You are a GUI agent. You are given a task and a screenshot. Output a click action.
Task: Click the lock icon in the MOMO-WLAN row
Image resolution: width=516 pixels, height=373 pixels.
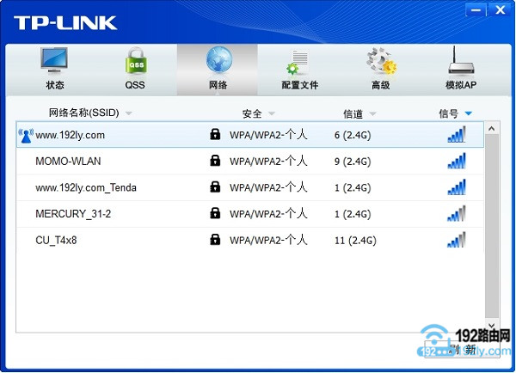(x=215, y=161)
